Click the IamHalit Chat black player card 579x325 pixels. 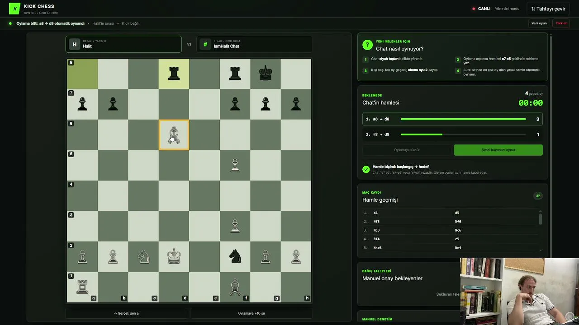pos(254,44)
